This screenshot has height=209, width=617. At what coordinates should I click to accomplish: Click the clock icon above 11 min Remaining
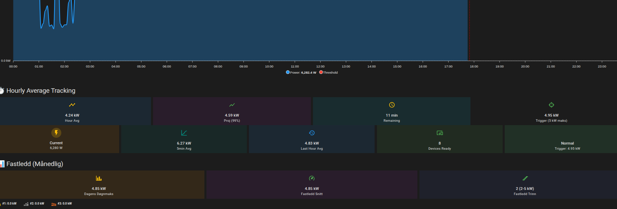click(x=392, y=105)
